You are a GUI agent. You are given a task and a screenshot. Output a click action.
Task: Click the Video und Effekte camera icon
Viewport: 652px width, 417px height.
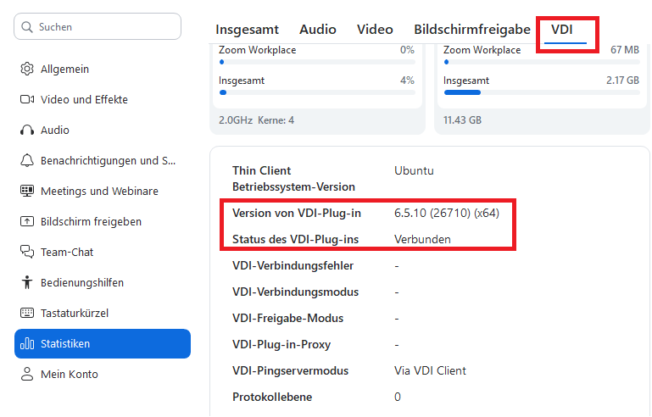point(27,99)
